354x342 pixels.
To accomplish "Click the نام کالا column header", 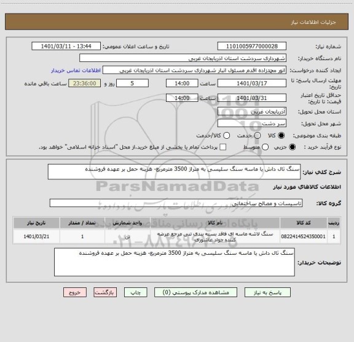I will (x=215, y=223).
